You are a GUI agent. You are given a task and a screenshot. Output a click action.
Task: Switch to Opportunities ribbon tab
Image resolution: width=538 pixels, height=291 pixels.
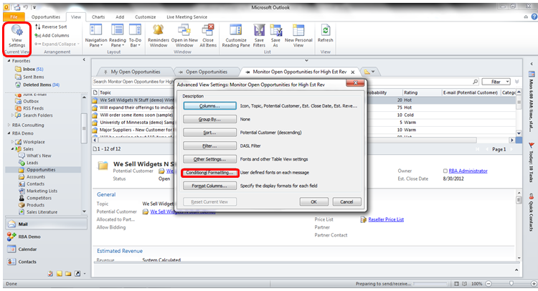pyautogui.click(x=46, y=16)
